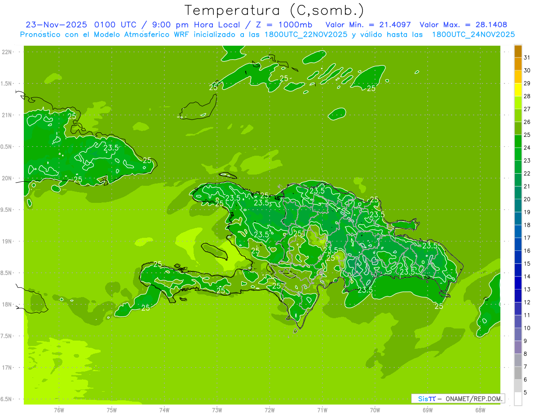Screen dimensions: 539x416
Task: Click the 72W longitude label
Action: coord(269,410)
